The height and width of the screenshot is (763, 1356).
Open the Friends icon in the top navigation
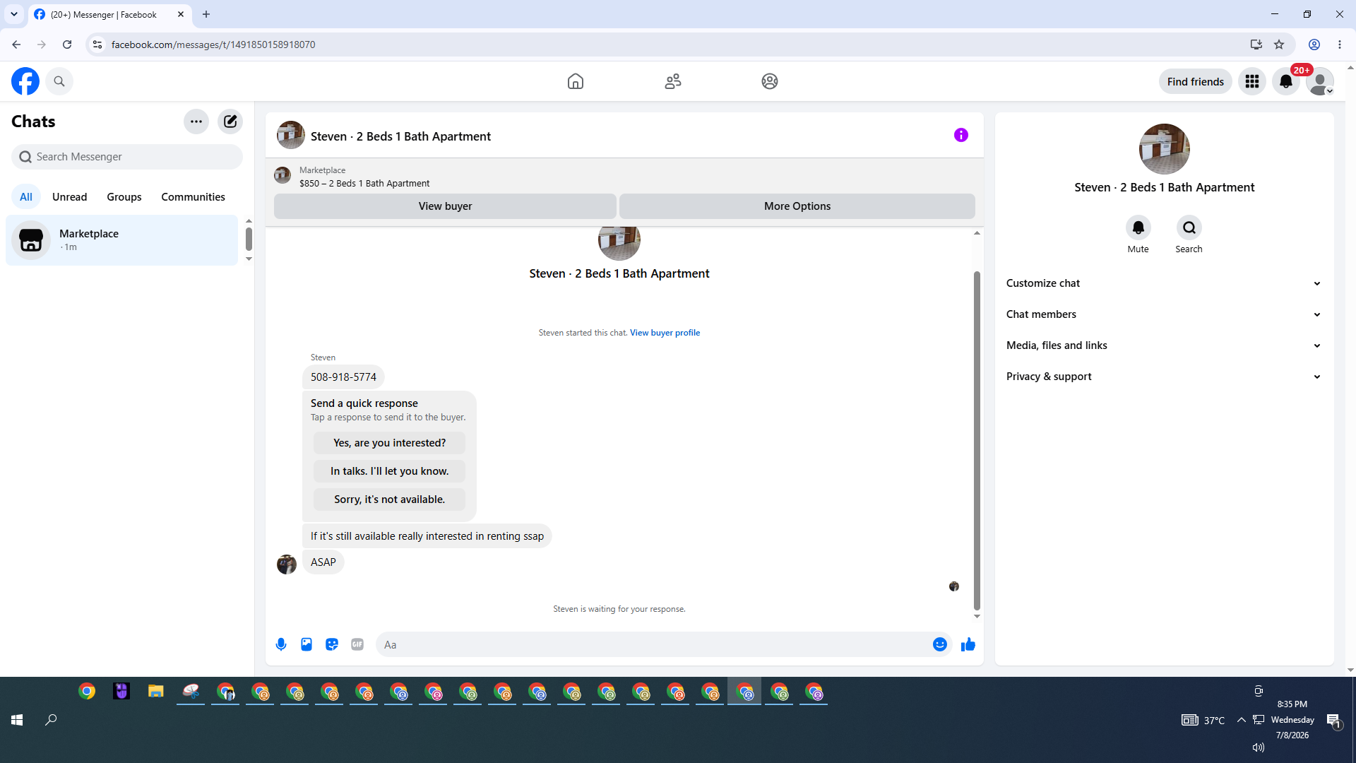click(673, 81)
